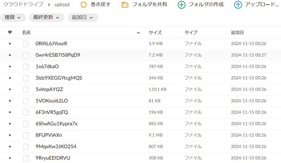Go to クラウドドライブ breadcrumb link
Screen dimensions: 281x163
click(x=23, y=5)
